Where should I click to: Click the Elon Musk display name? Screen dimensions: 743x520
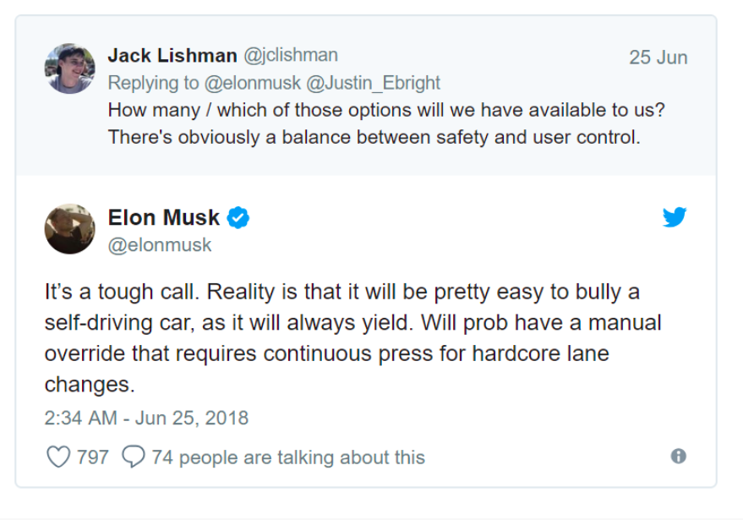click(163, 217)
